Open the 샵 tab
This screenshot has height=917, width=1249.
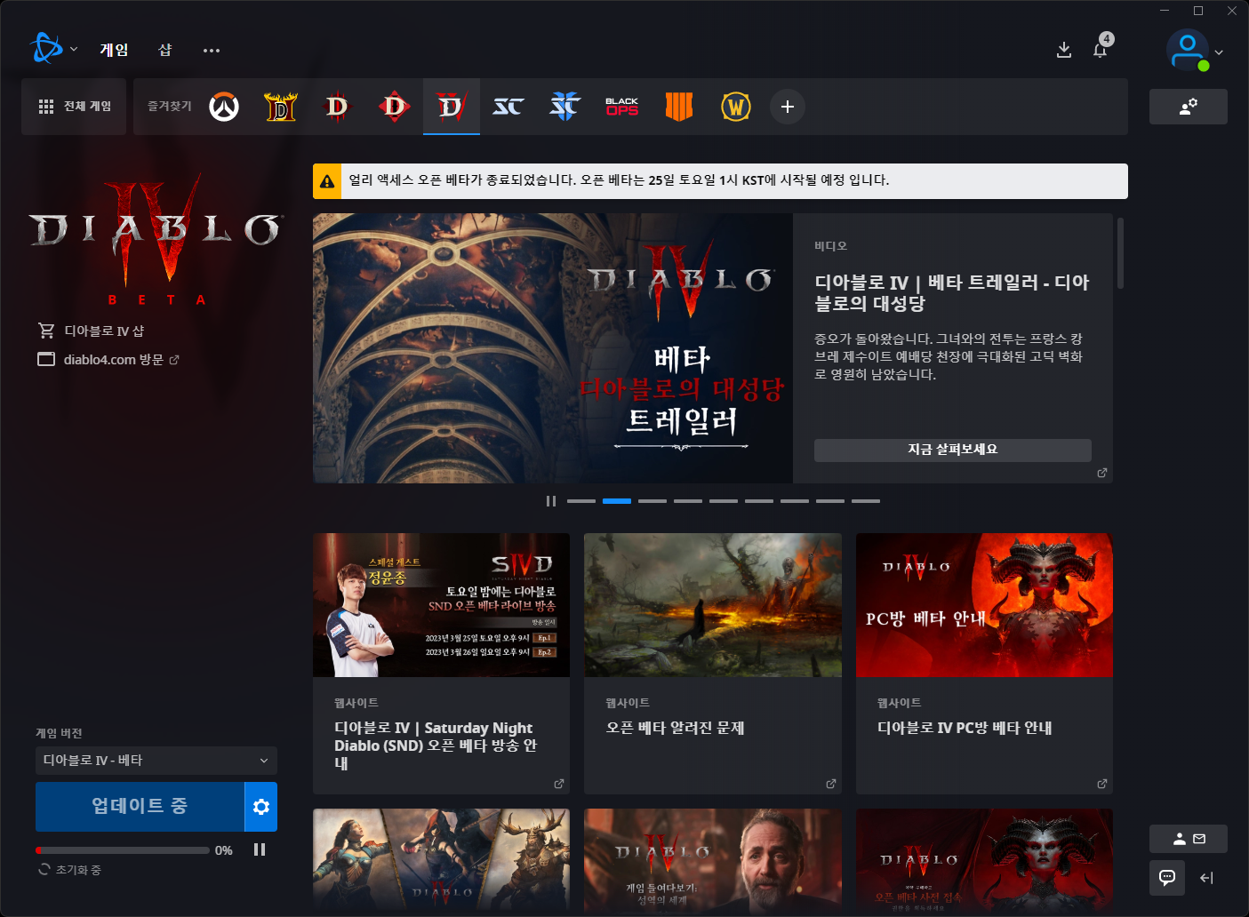[x=165, y=50]
